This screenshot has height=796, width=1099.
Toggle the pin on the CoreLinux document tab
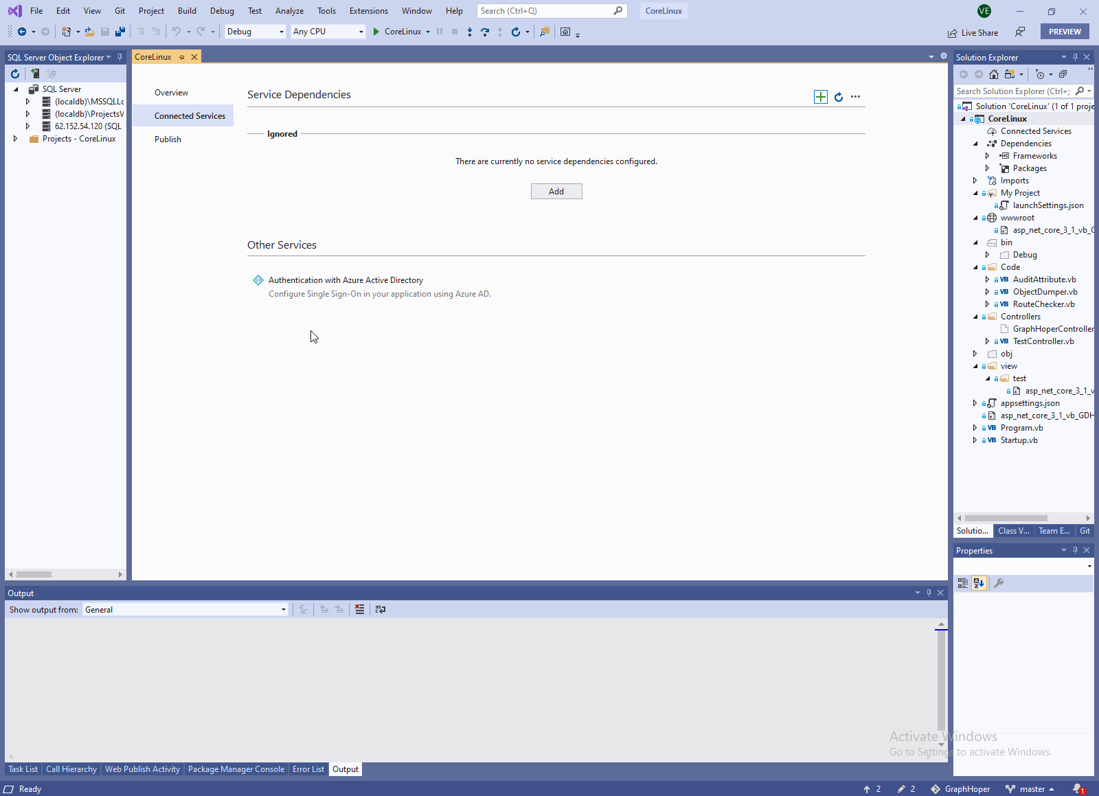click(x=182, y=57)
